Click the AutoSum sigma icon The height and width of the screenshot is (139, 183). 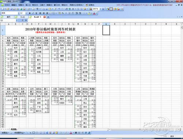point(73,9)
